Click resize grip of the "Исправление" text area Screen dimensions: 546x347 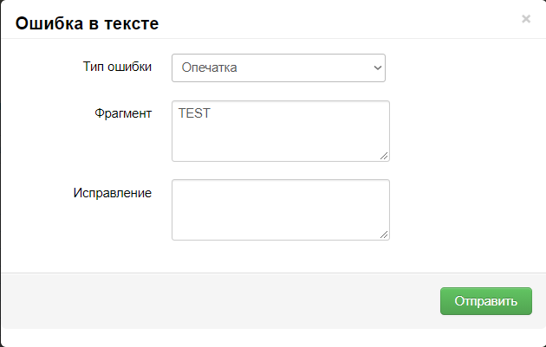click(x=384, y=234)
